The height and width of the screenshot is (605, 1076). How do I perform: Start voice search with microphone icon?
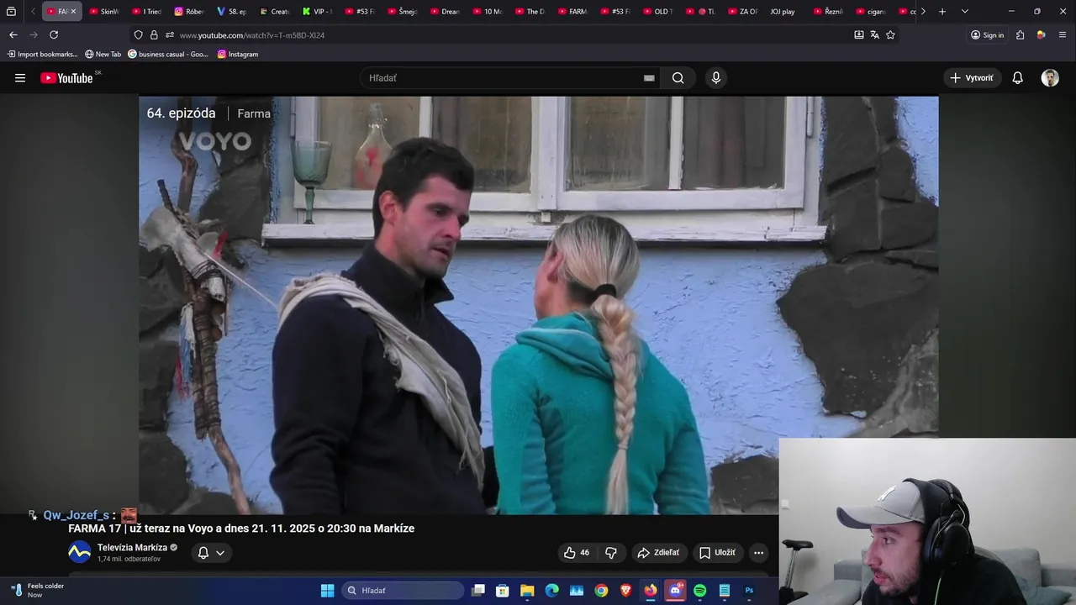(715, 78)
